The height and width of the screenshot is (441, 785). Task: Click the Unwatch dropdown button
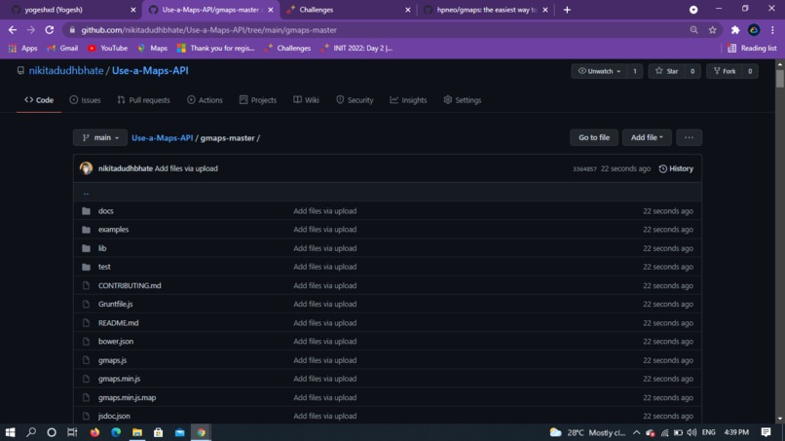599,71
